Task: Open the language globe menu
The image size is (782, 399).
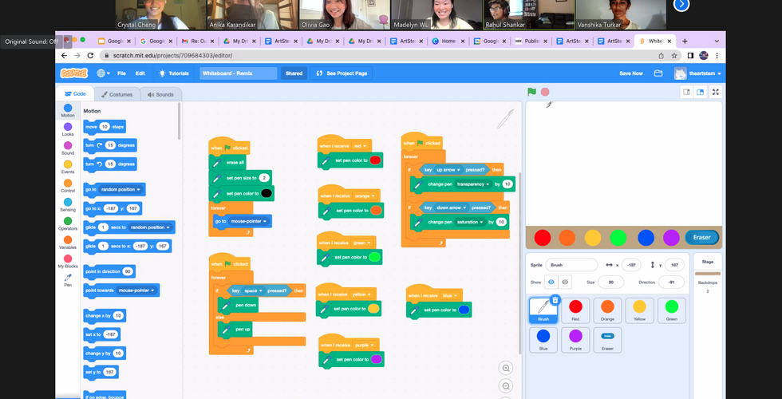Action: 104,73
